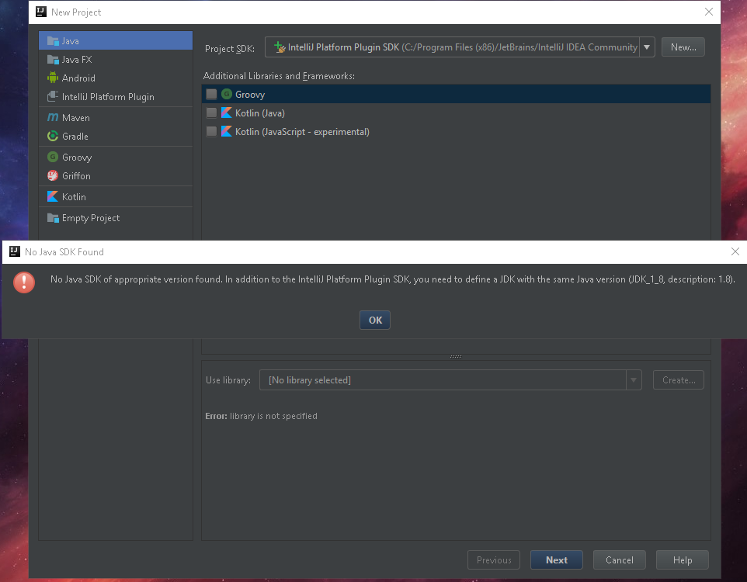The height and width of the screenshot is (582, 747).
Task: Expand the Use library dropdown arrow
Action: 634,380
